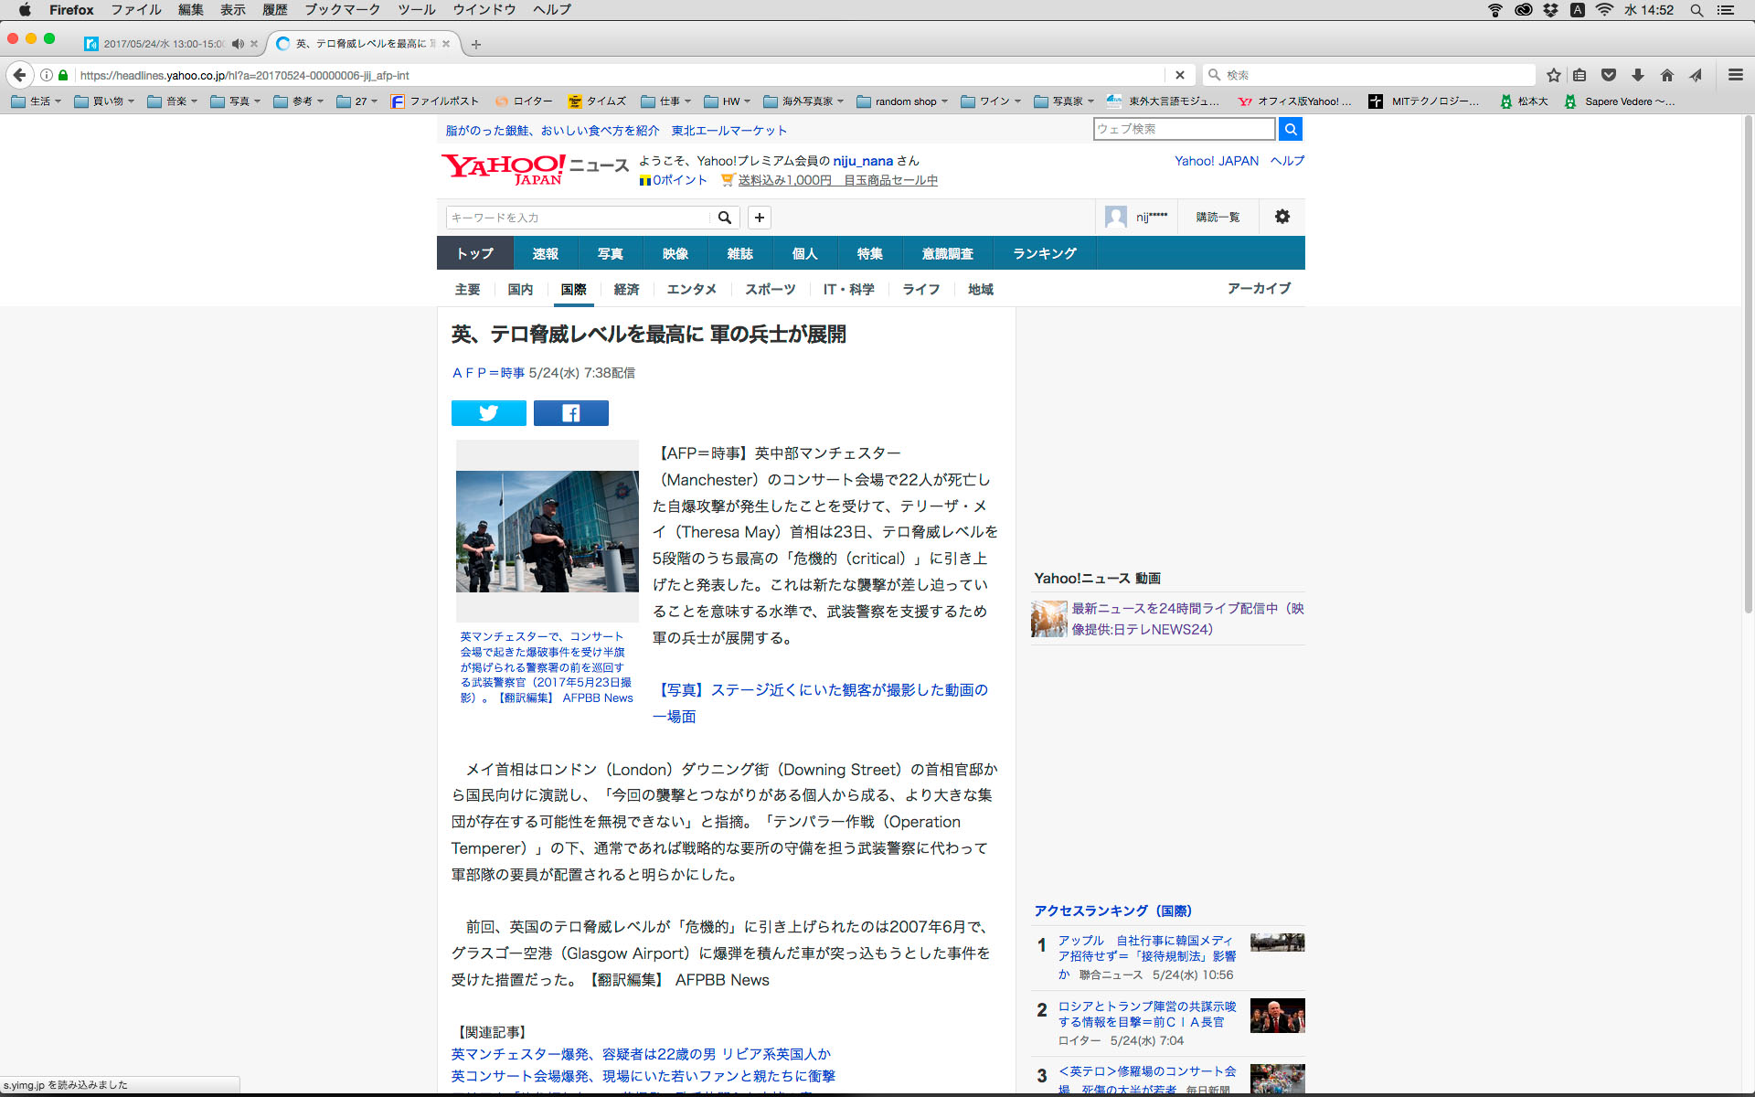This screenshot has height=1097, width=1755.
Task: Share article via Twitter button
Action: point(488,413)
